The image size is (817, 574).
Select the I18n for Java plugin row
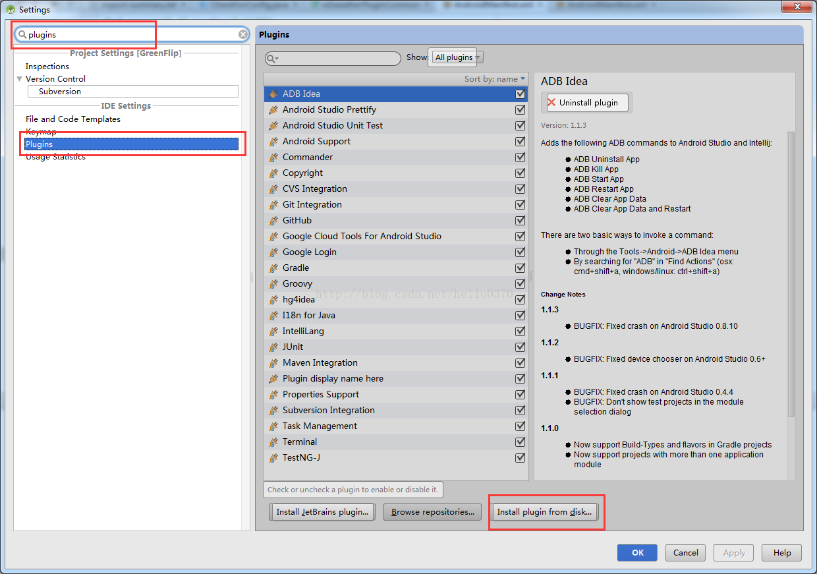[x=396, y=315]
